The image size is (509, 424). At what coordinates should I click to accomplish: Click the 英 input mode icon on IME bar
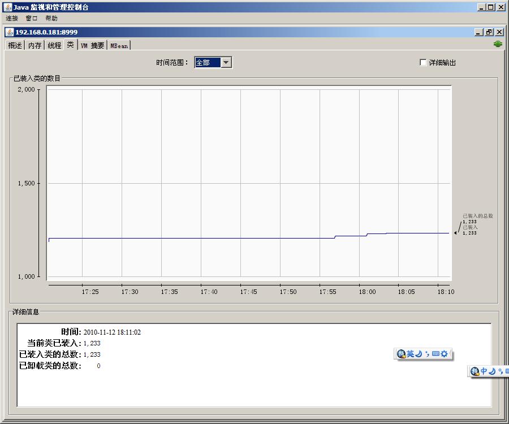point(411,353)
